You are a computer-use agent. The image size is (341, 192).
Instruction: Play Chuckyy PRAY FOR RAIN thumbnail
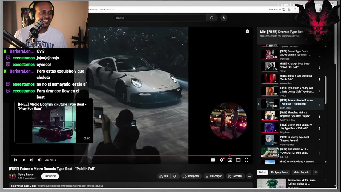tap(270, 67)
